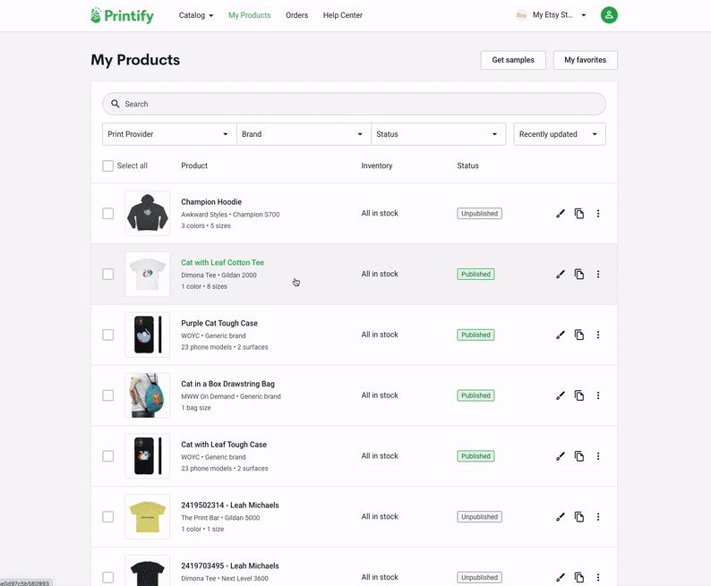
Task: Duplicate the Champion Hoodie product
Action: click(579, 213)
